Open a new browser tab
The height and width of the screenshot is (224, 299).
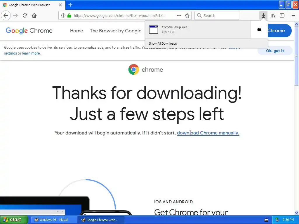point(70,5)
